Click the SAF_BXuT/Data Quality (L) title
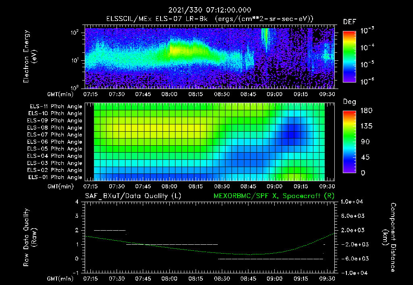Image resolution: width=413 pixels, height=285 pixels. pyautogui.click(x=133, y=196)
